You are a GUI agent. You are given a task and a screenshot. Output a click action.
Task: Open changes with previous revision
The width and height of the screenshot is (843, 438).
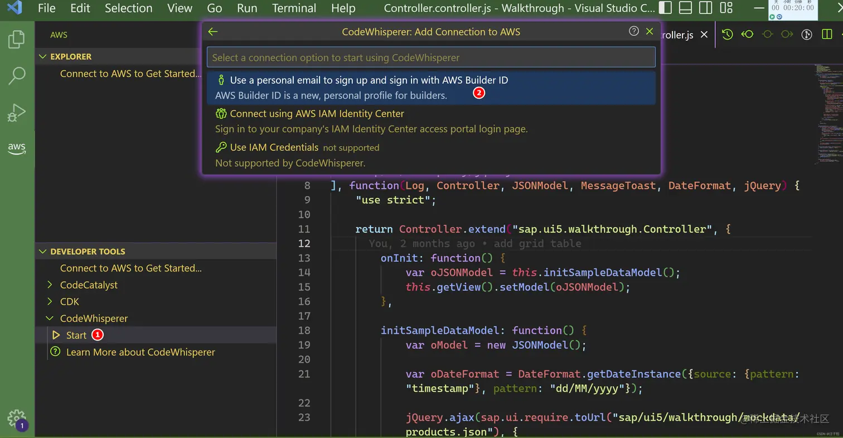747,35
